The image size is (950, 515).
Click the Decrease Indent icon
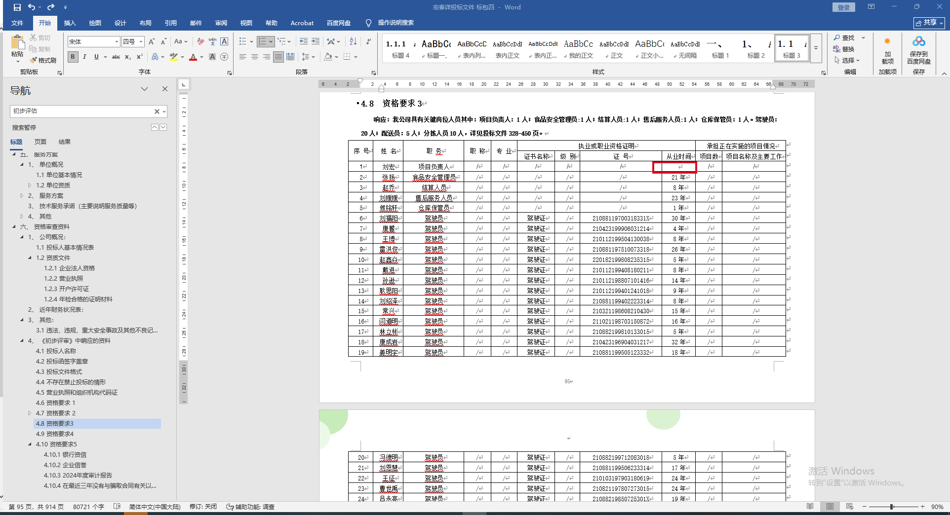click(x=303, y=42)
